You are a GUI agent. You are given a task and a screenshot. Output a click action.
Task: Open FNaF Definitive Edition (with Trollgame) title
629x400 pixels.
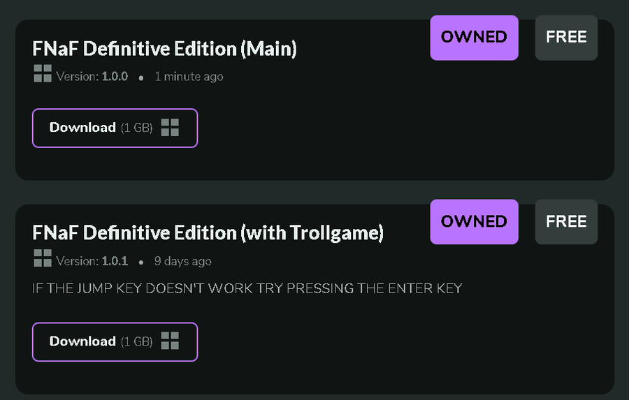[208, 233]
